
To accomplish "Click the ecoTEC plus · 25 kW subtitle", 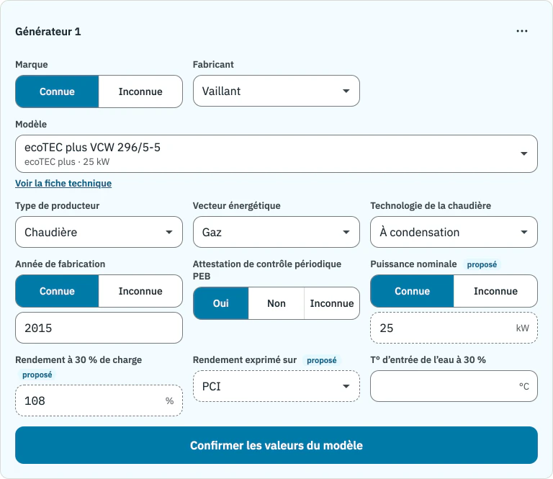I will pyautogui.click(x=67, y=162).
